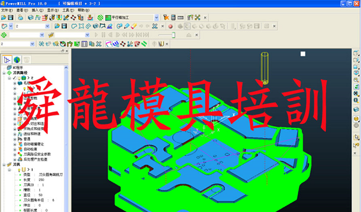361x212 pixels.
Task: Open project using the folder icon
Action: [4, 18]
